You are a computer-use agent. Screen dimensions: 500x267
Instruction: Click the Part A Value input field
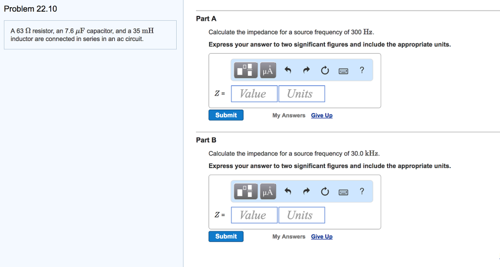(254, 94)
